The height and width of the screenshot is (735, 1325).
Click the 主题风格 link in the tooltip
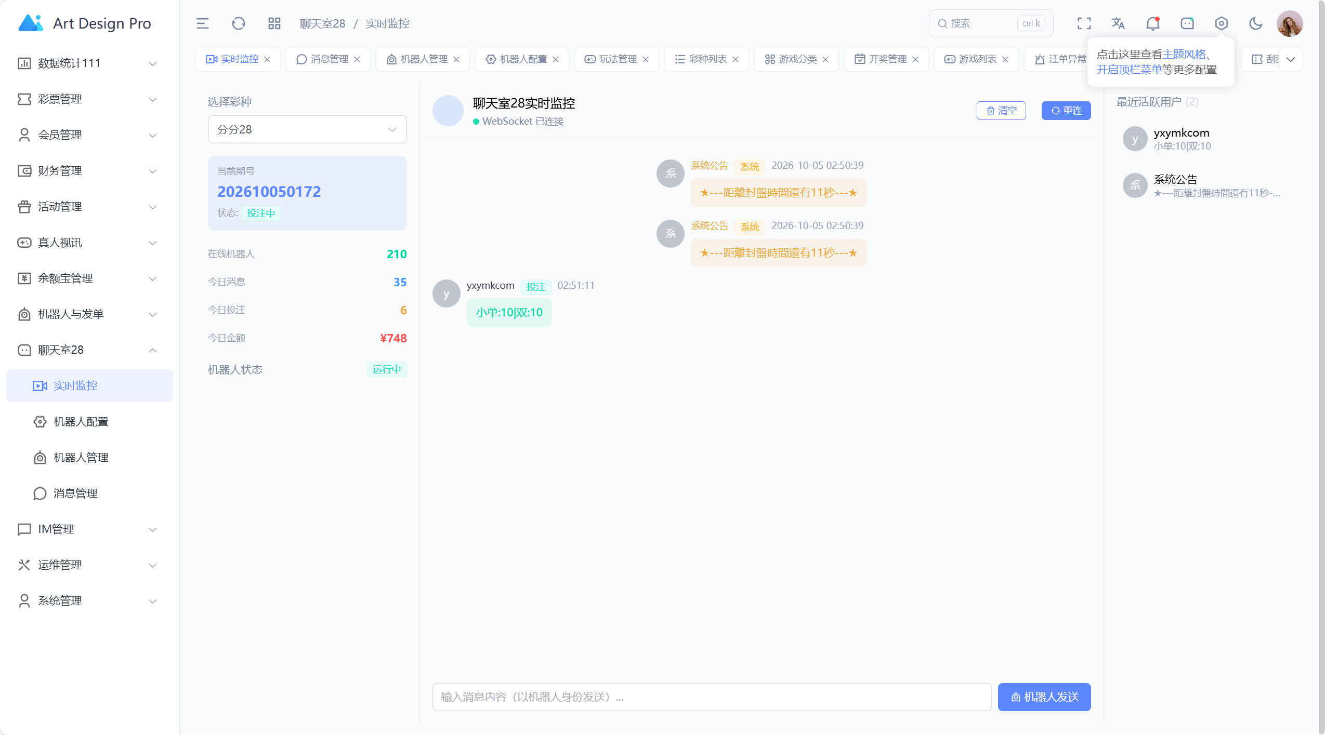click(1184, 55)
